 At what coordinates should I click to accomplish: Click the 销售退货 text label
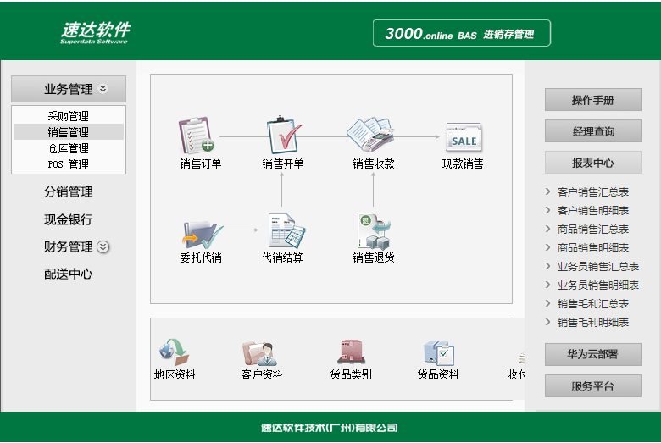[x=374, y=257]
